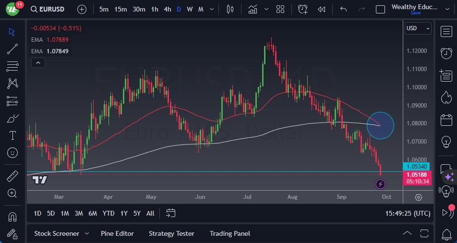Click the brush drawing tool

click(12, 118)
